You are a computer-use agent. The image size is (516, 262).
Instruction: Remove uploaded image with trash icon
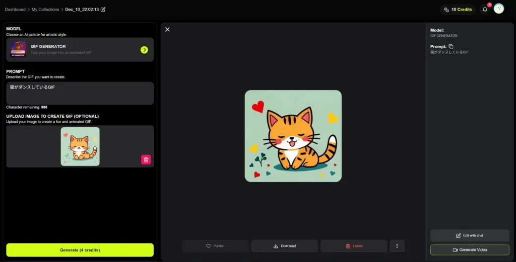146,159
